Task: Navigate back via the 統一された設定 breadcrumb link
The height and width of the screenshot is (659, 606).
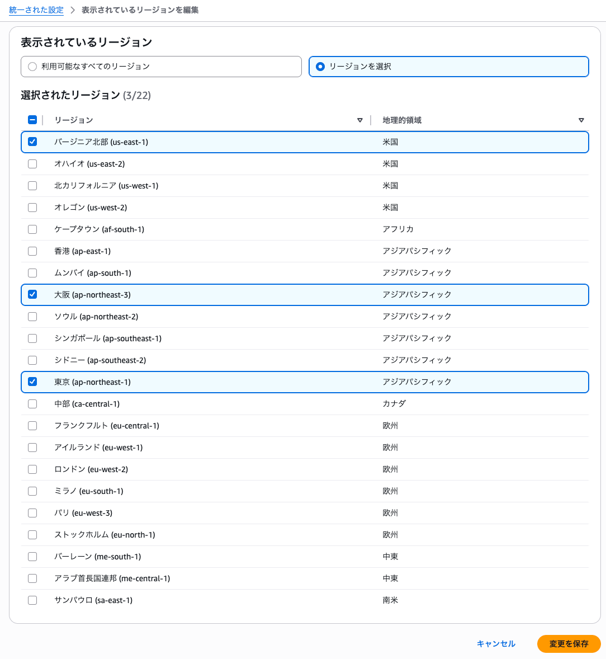Action: point(36,10)
